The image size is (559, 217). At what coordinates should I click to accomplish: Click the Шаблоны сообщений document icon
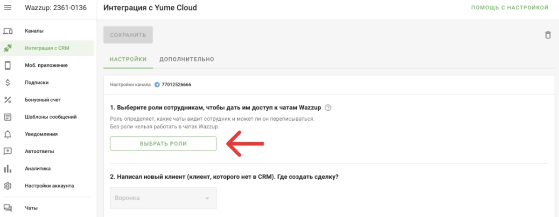click(x=7, y=117)
